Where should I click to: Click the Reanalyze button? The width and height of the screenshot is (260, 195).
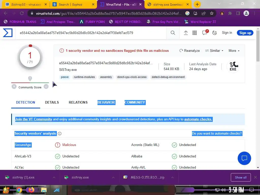click(189, 51)
